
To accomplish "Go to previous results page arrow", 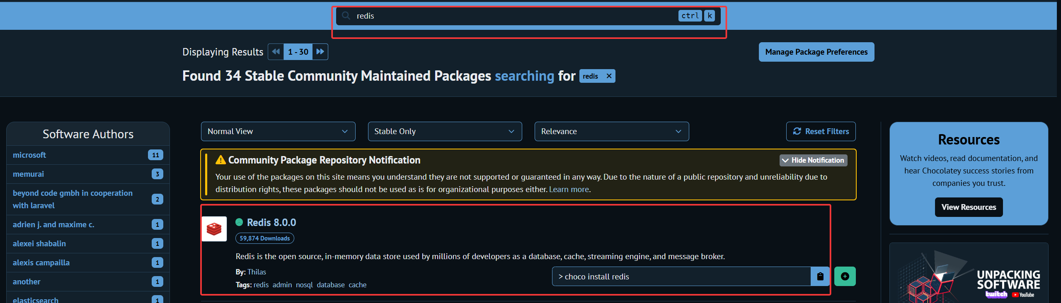I will point(276,52).
